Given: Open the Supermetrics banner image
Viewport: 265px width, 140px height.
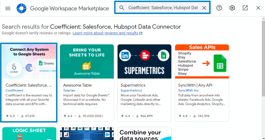Looking at the screenshot, I should coord(144,61).
